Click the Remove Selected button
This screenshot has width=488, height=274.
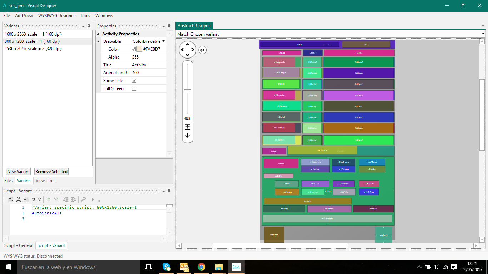point(51,172)
